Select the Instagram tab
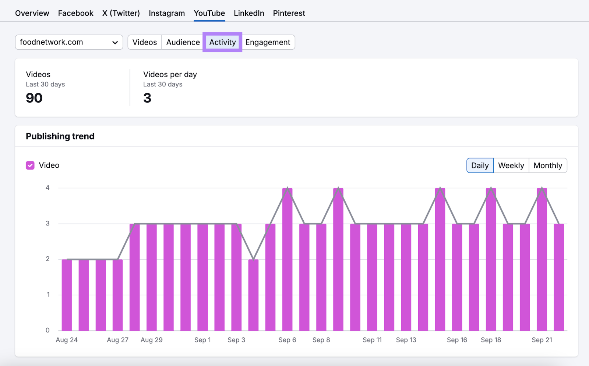Image resolution: width=589 pixels, height=366 pixels. [x=167, y=13]
